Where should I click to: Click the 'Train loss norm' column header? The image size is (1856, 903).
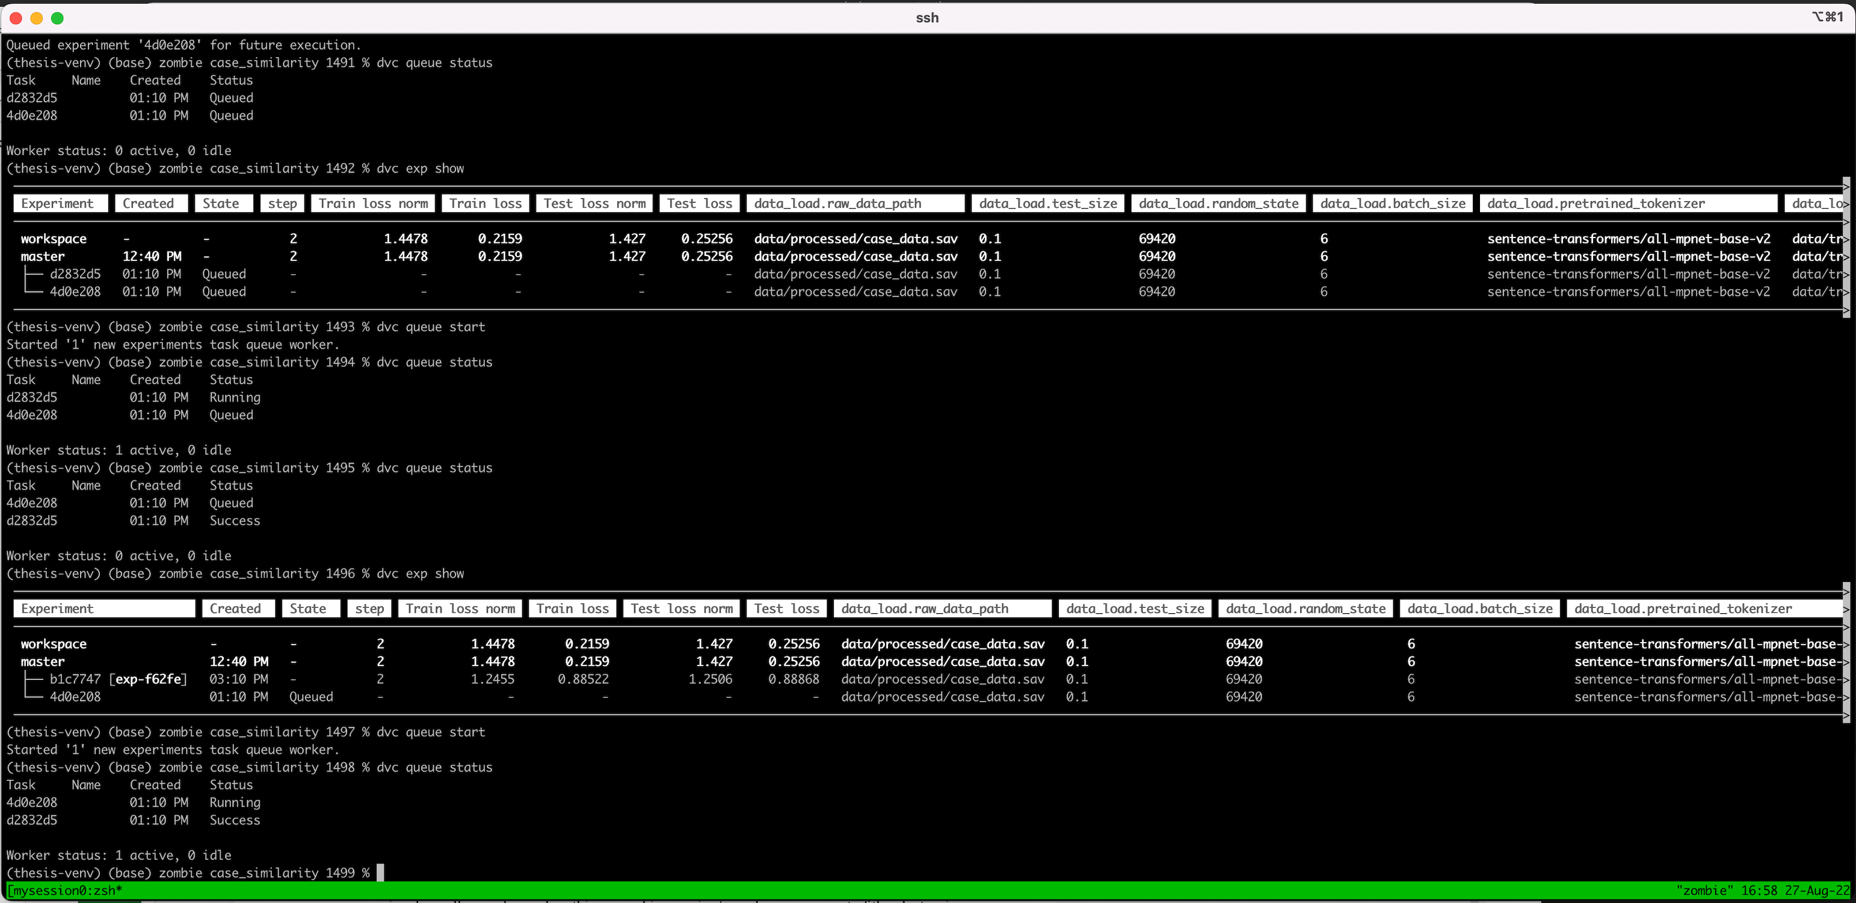pyautogui.click(x=372, y=203)
